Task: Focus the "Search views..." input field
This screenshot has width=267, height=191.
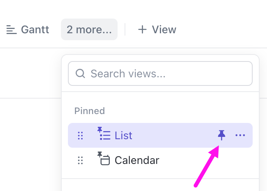Action: click(167, 73)
